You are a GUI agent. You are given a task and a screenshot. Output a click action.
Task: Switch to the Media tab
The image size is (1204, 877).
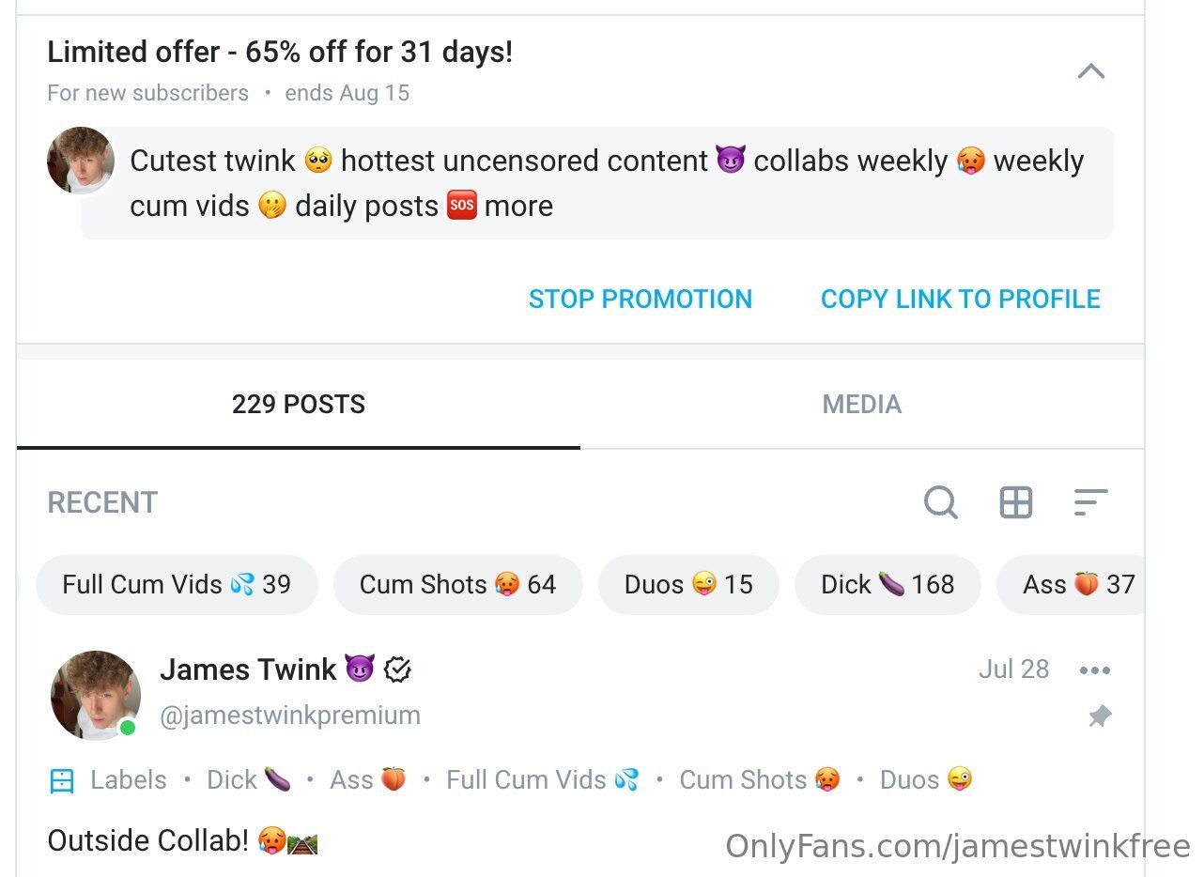861,405
